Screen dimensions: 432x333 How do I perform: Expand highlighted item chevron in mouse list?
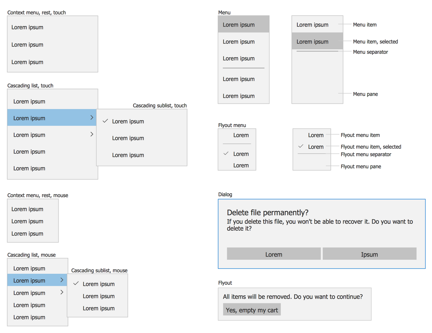62,280
